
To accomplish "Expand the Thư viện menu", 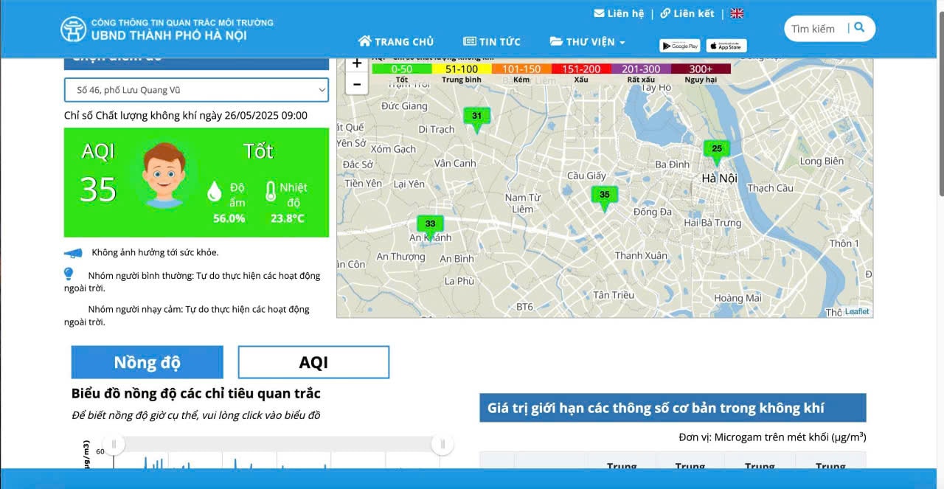I will [x=588, y=42].
